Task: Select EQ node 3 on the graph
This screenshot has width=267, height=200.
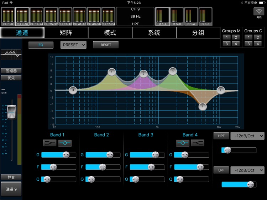Action: coord(173,71)
